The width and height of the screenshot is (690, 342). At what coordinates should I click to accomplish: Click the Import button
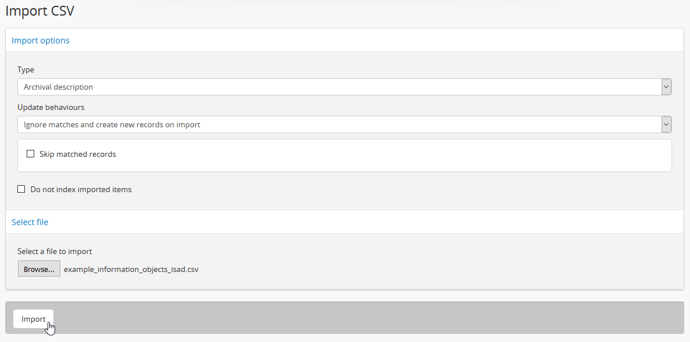[34, 319]
